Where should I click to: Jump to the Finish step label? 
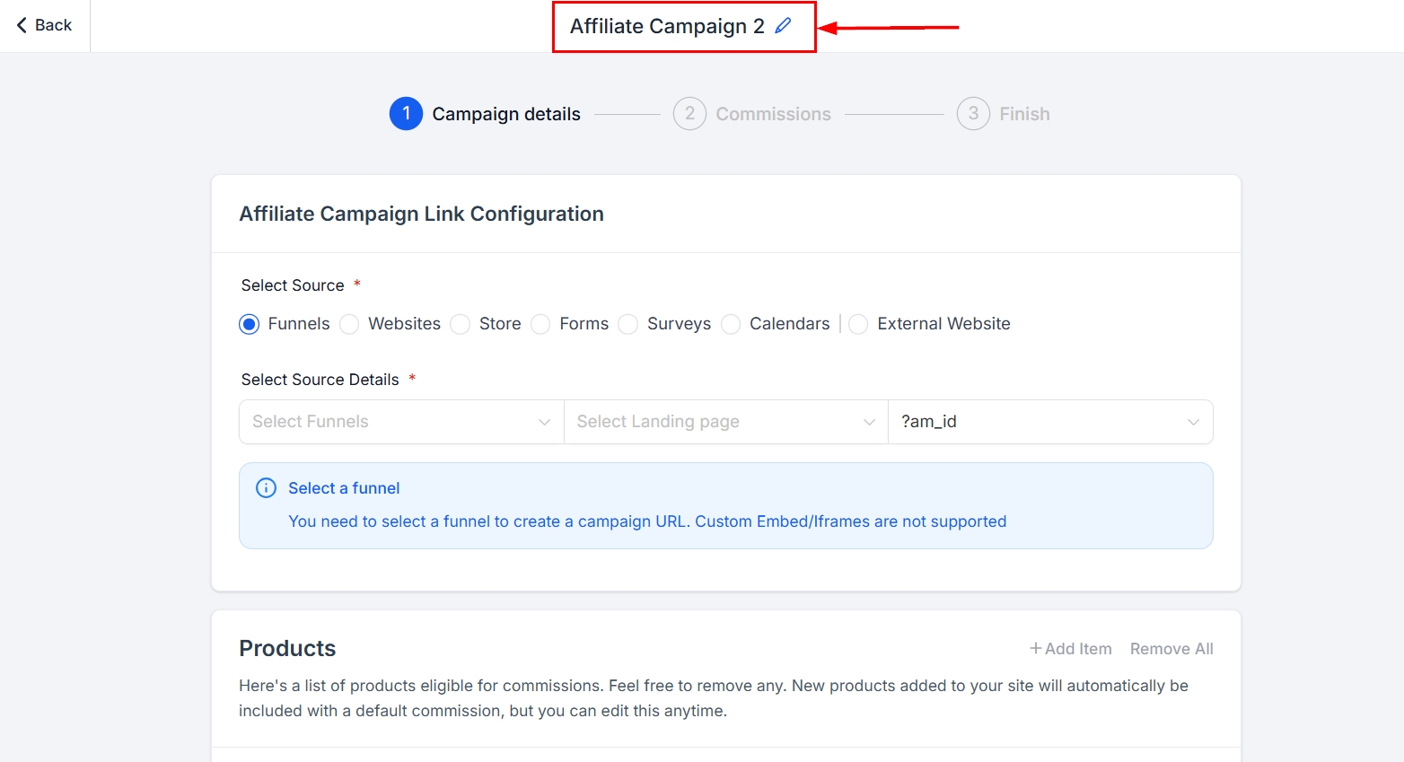point(1024,114)
